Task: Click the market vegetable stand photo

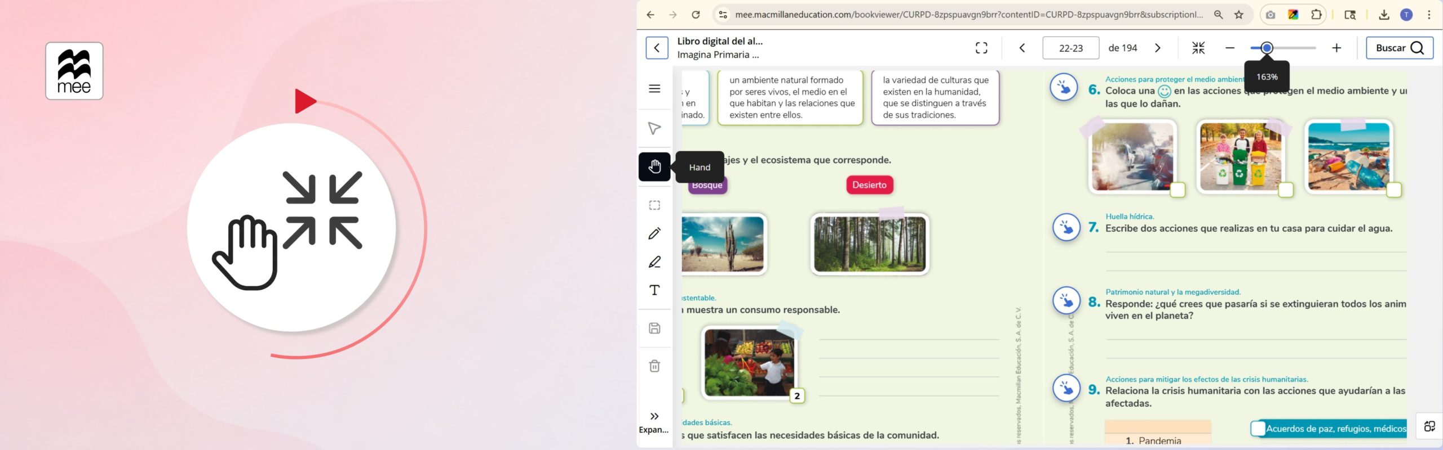Action: pos(750,363)
